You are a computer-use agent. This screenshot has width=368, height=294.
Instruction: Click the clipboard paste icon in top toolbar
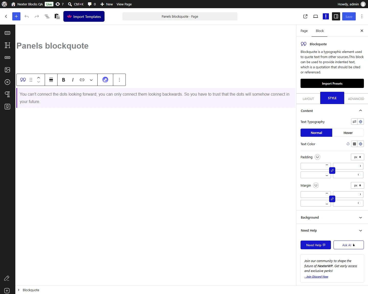[57, 16]
